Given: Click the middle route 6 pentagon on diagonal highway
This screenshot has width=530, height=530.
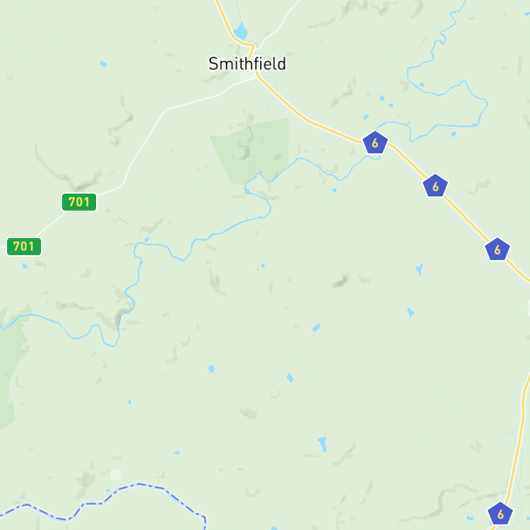Looking at the screenshot, I should coord(435,186).
